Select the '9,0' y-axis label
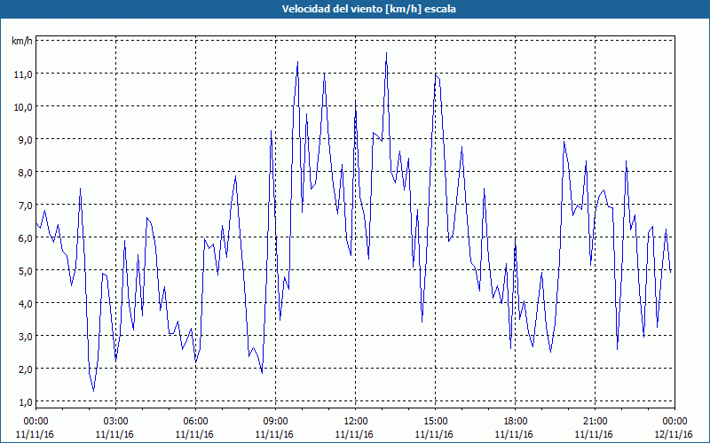The height and width of the screenshot is (443, 710). [x=25, y=140]
